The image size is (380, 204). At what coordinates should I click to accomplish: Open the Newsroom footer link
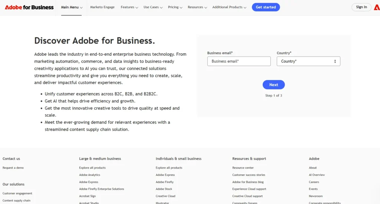pyautogui.click(x=315, y=196)
